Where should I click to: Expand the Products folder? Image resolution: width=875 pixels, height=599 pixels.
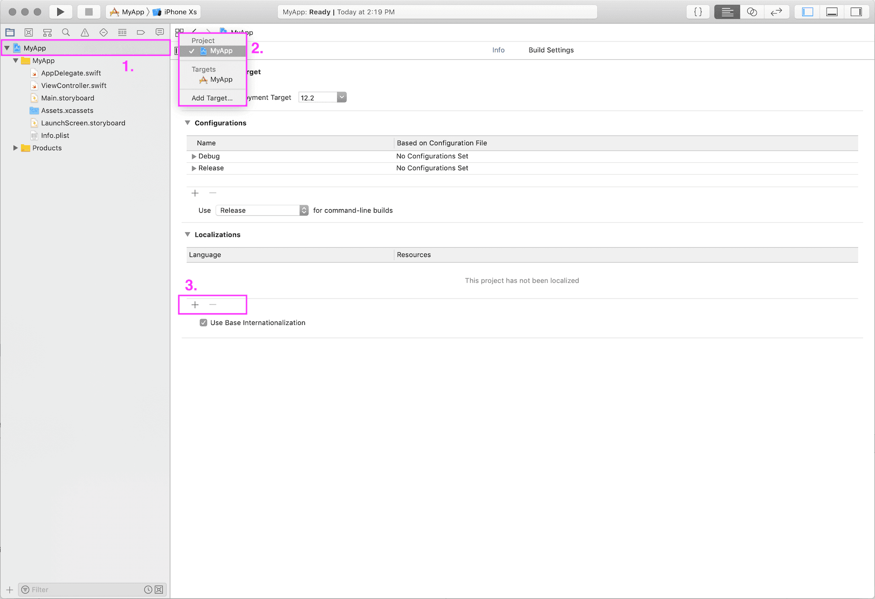(x=15, y=148)
